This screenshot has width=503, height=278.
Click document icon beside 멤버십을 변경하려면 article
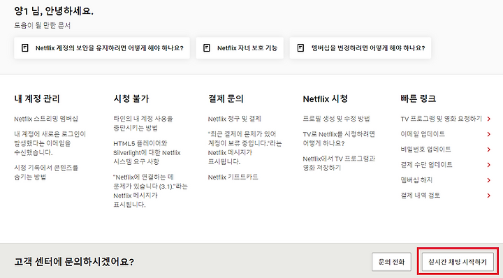(300, 48)
